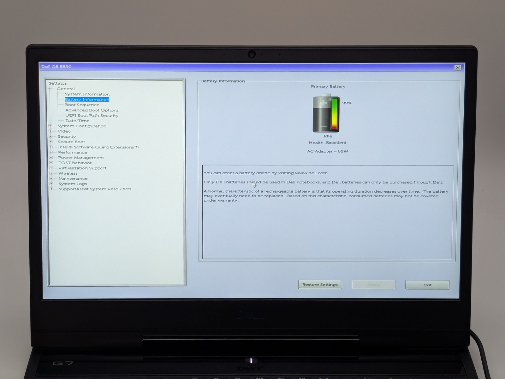Select the General category label
Viewport: 505px width, 379px height.
tap(66, 89)
